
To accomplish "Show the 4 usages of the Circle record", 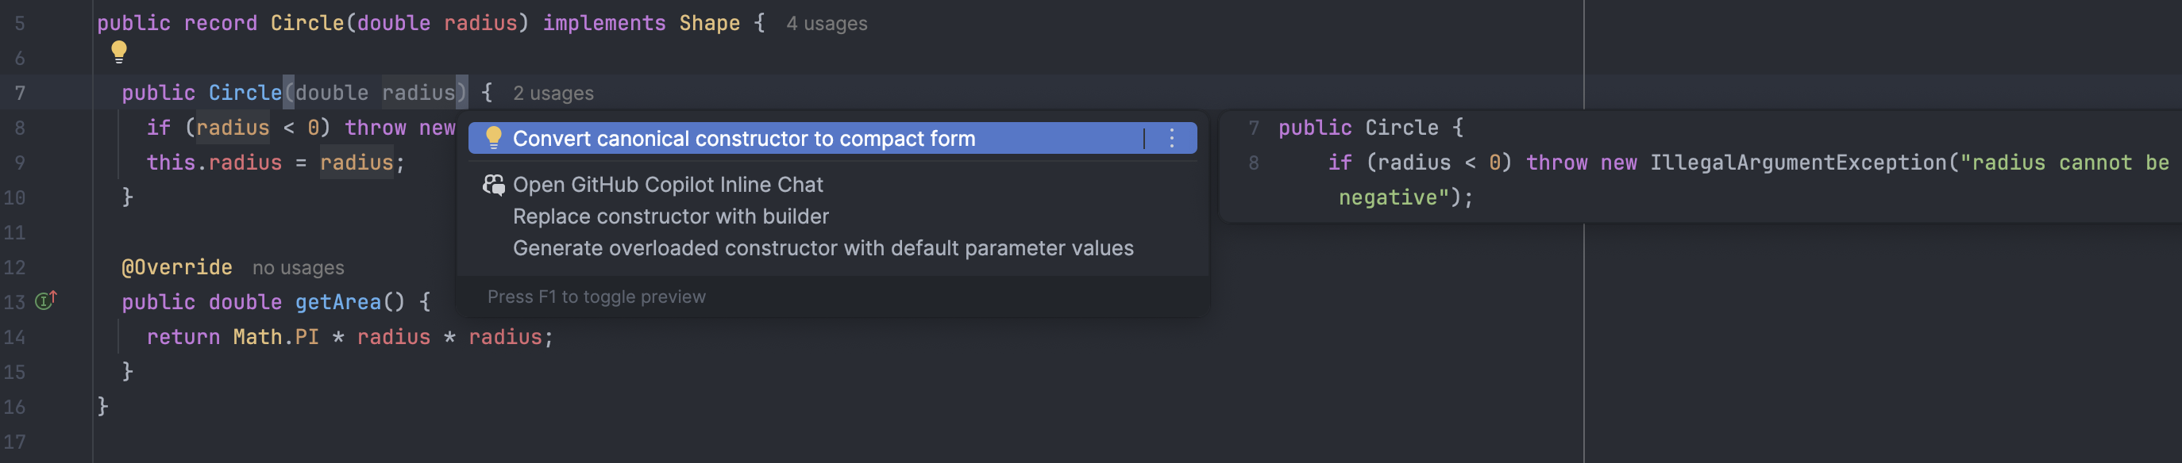I will [x=826, y=24].
